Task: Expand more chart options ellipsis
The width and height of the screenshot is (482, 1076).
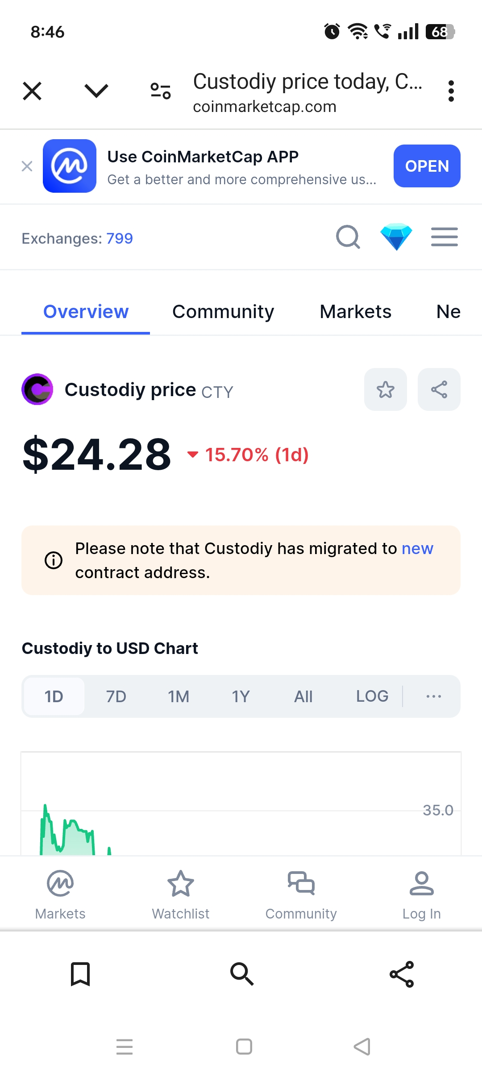Action: pos(433,696)
